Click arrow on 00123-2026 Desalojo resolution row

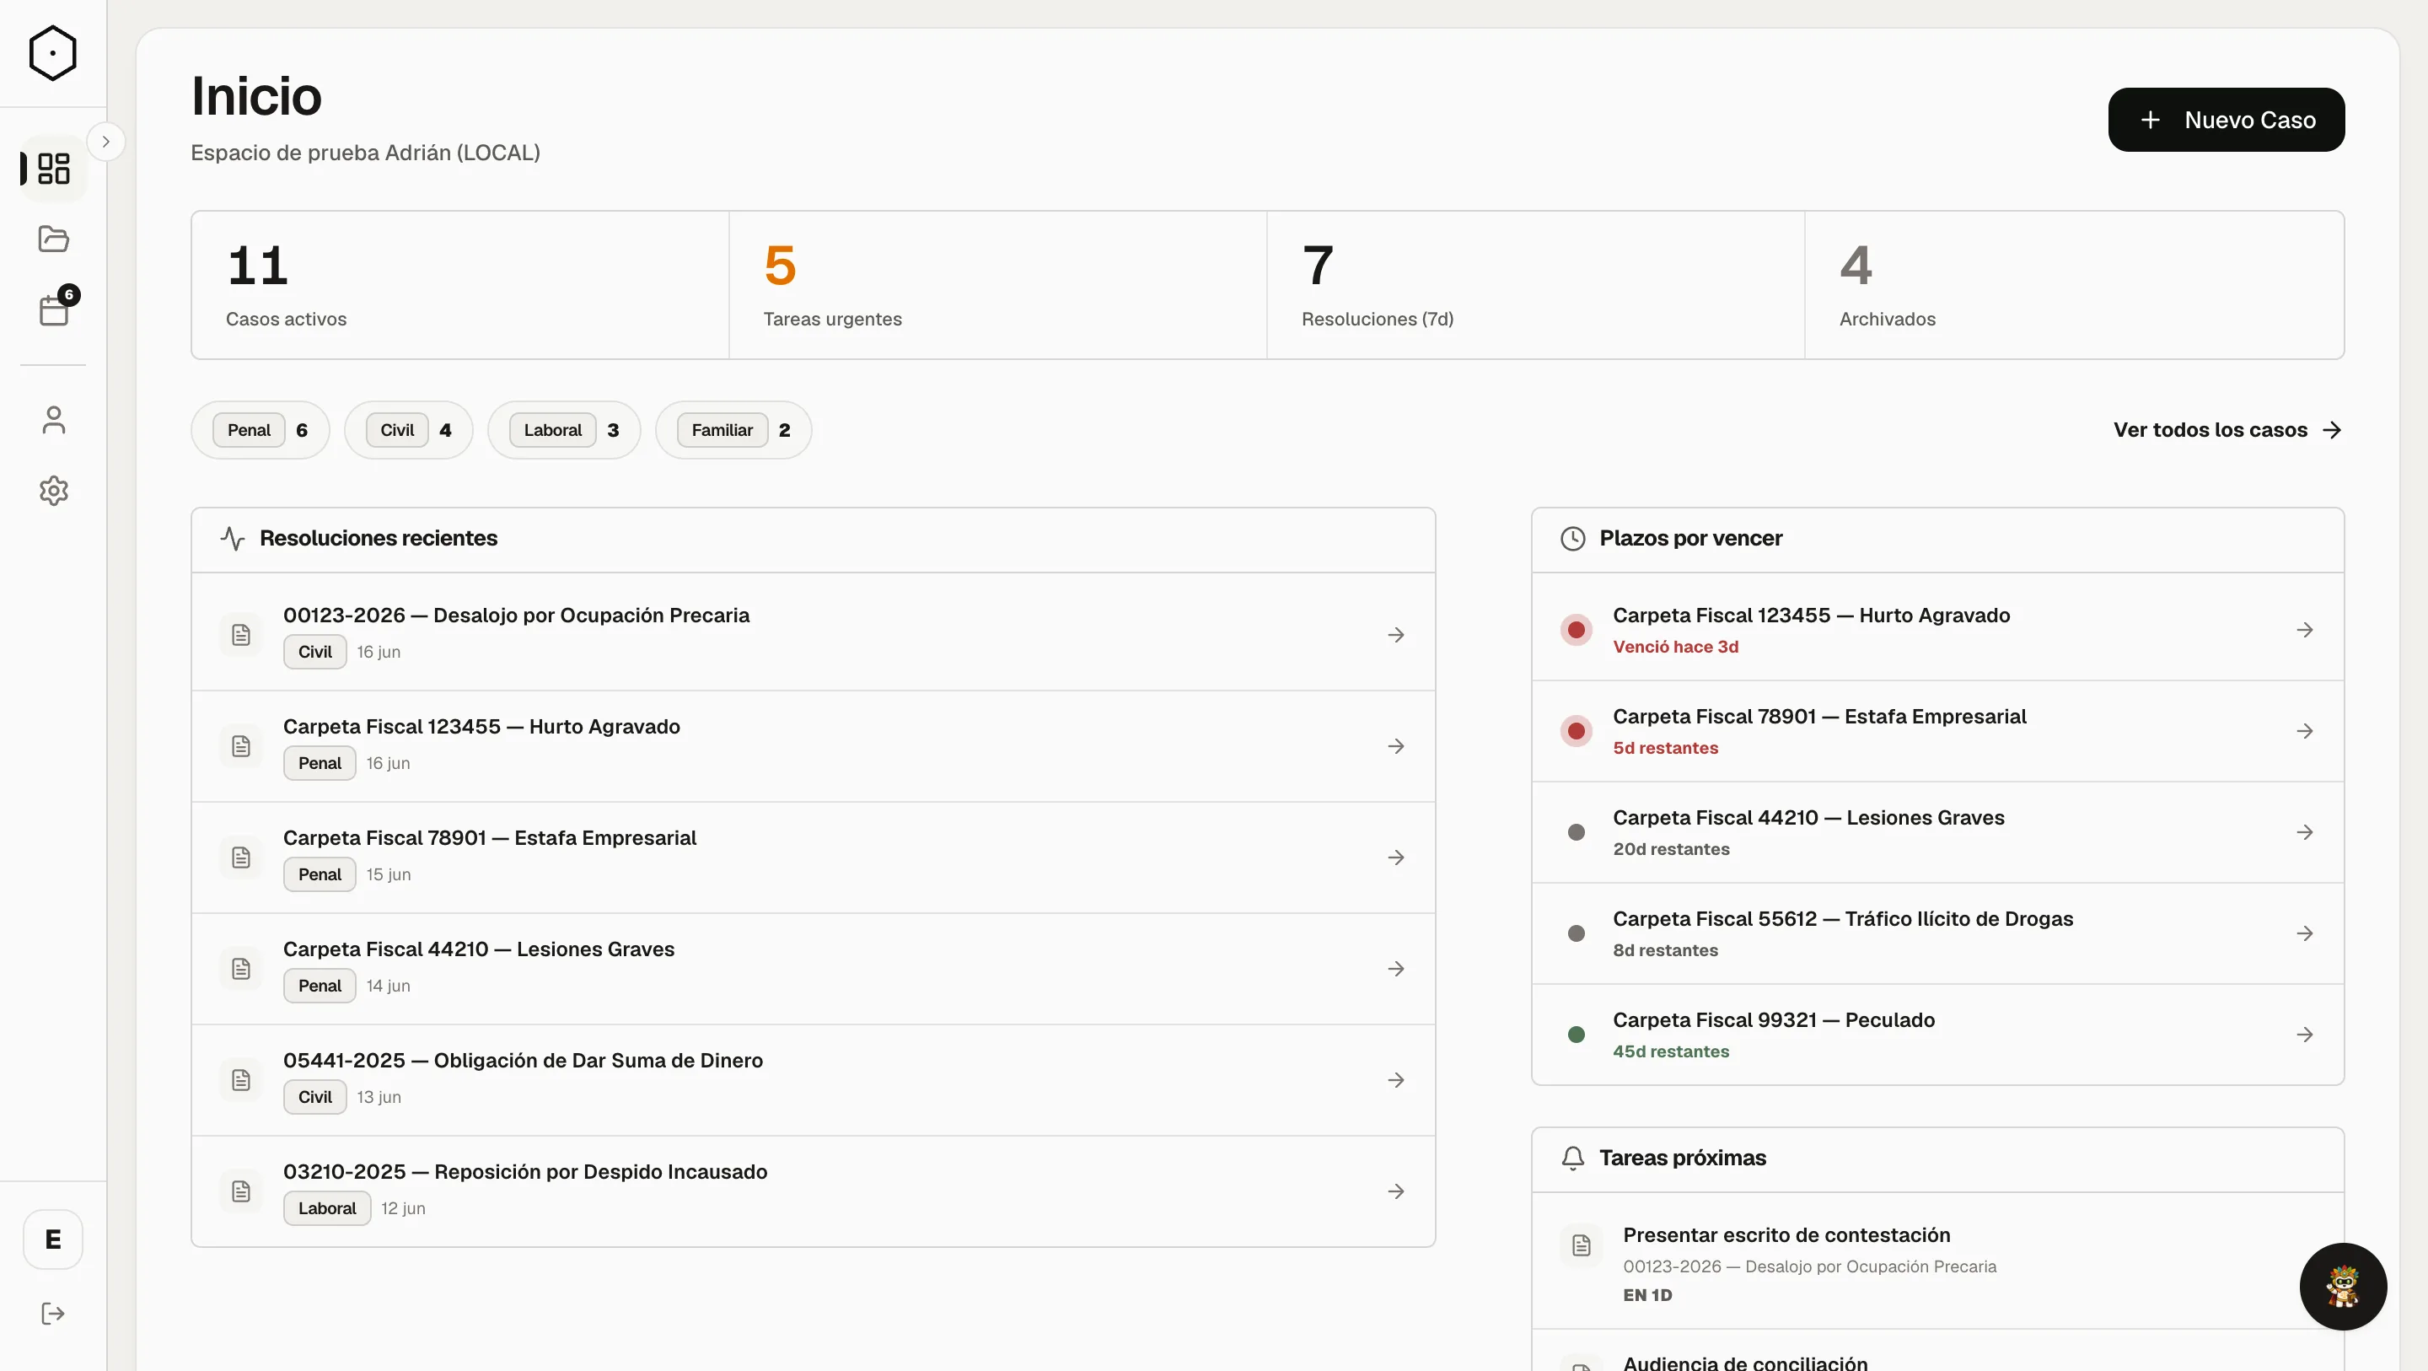1396,635
